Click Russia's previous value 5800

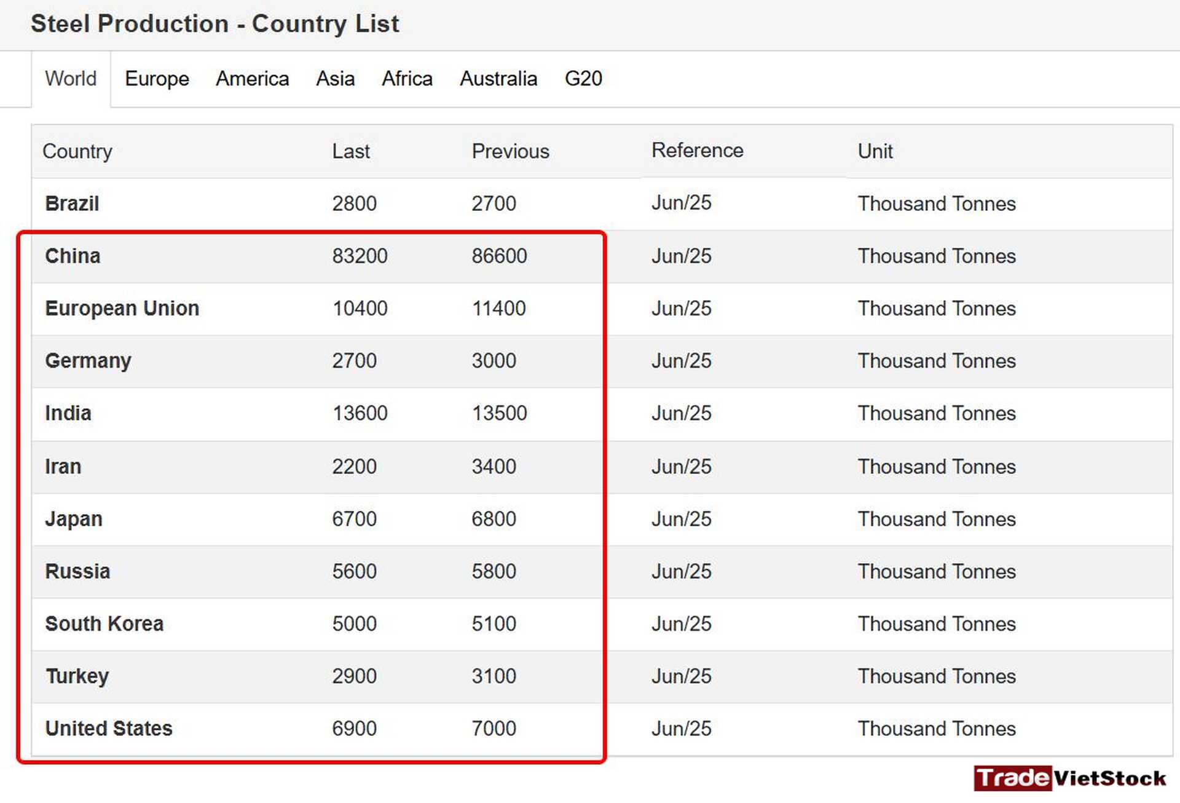pyautogui.click(x=494, y=571)
